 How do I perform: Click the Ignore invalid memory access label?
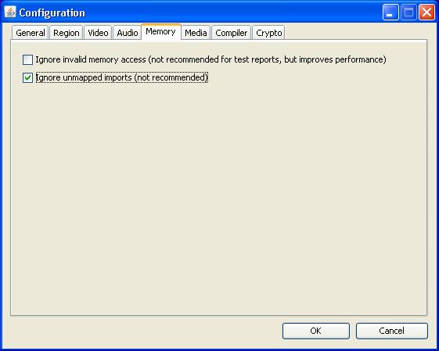[211, 59]
